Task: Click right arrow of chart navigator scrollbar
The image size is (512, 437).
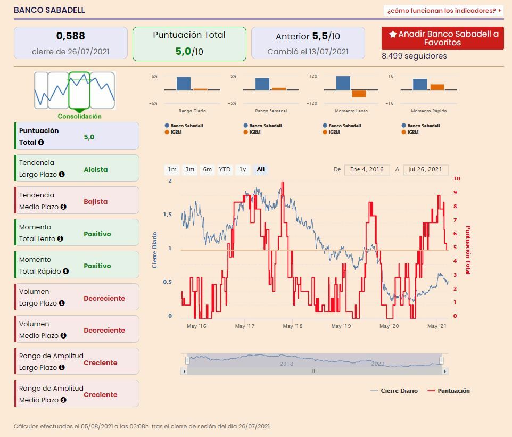Action: click(445, 372)
